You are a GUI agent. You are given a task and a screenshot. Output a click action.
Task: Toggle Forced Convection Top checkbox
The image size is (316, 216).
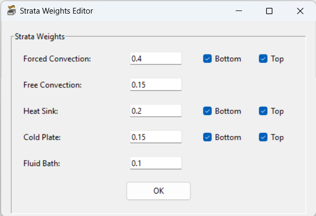coord(263,59)
